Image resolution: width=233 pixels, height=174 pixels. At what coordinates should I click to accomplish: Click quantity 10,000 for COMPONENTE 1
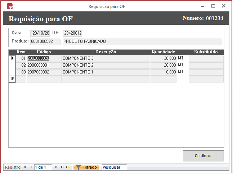point(163,72)
